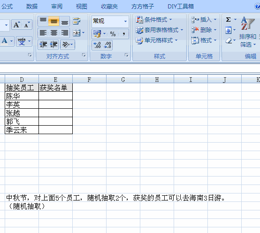Image resolution: width=260 pixels, height=233 pixels.
Task: Align text left
Action: (x=43, y=33)
